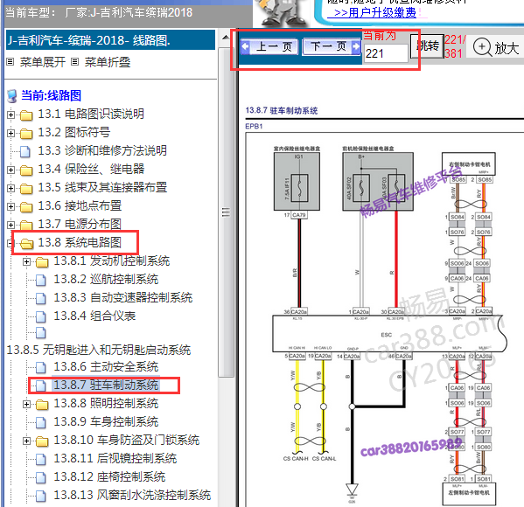Go to previous page with 上一页 button

click(269, 46)
